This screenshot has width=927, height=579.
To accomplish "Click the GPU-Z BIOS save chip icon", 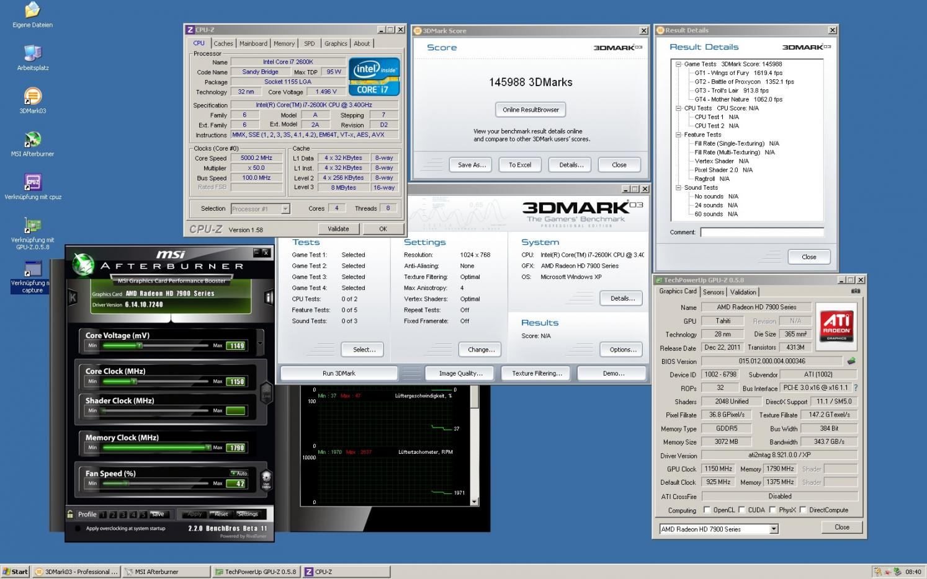I will 851,361.
